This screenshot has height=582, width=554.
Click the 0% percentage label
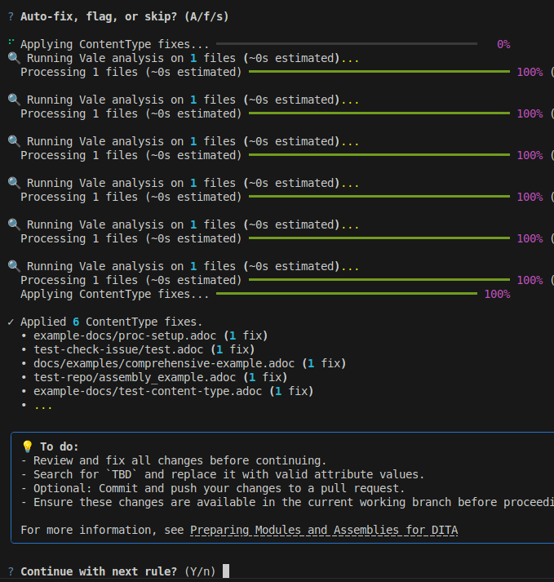503,45
